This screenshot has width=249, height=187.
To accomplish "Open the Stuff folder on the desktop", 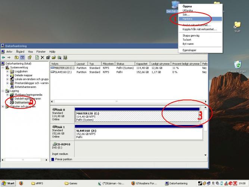I will (237, 26).
